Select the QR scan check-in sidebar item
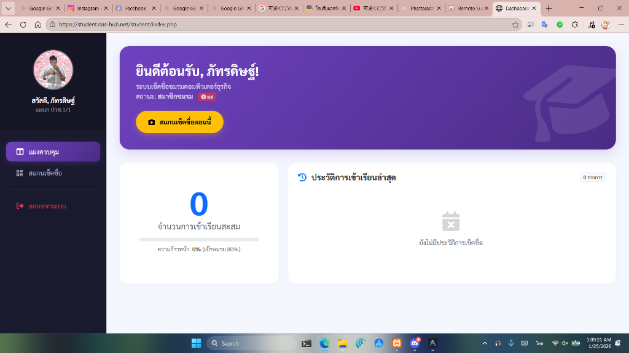The image size is (629, 353). [x=45, y=173]
